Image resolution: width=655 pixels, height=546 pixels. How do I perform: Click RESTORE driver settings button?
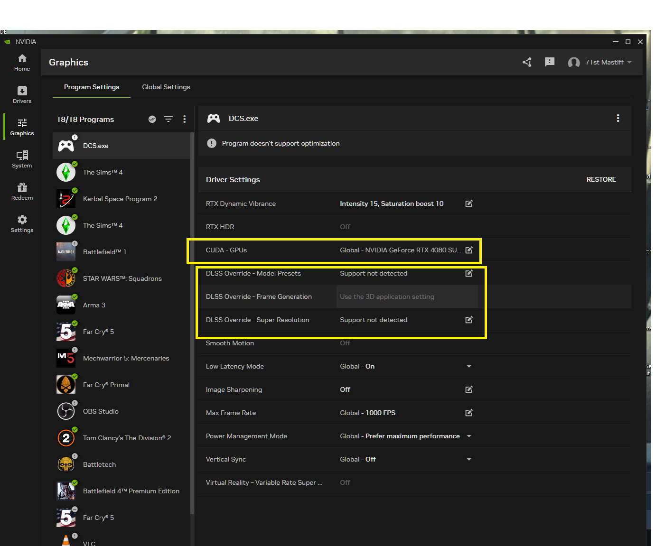601,179
